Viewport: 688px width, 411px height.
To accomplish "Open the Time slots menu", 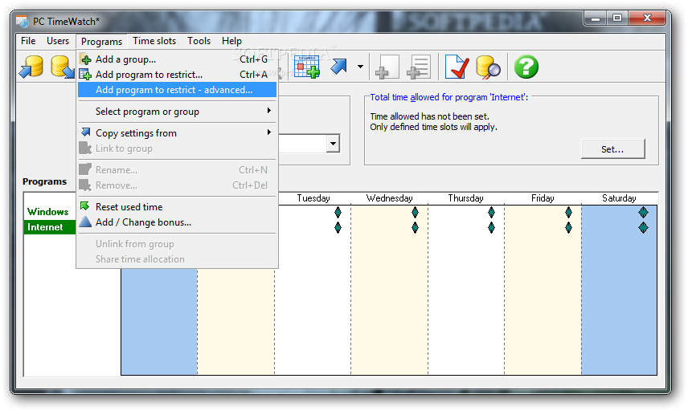I will [x=154, y=41].
